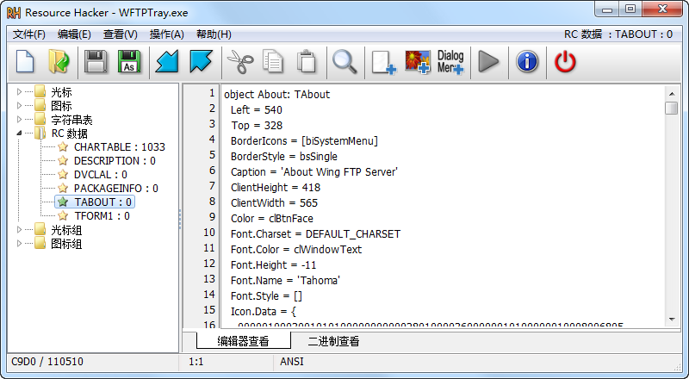Image resolution: width=689 pixels, height=379 pixels.
Task: Expand the 光标 tree folder
Action: [21, 92]
